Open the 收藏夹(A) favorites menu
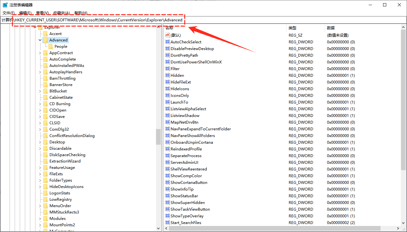This screenshot has width=407, height=232. coord(61,13)
